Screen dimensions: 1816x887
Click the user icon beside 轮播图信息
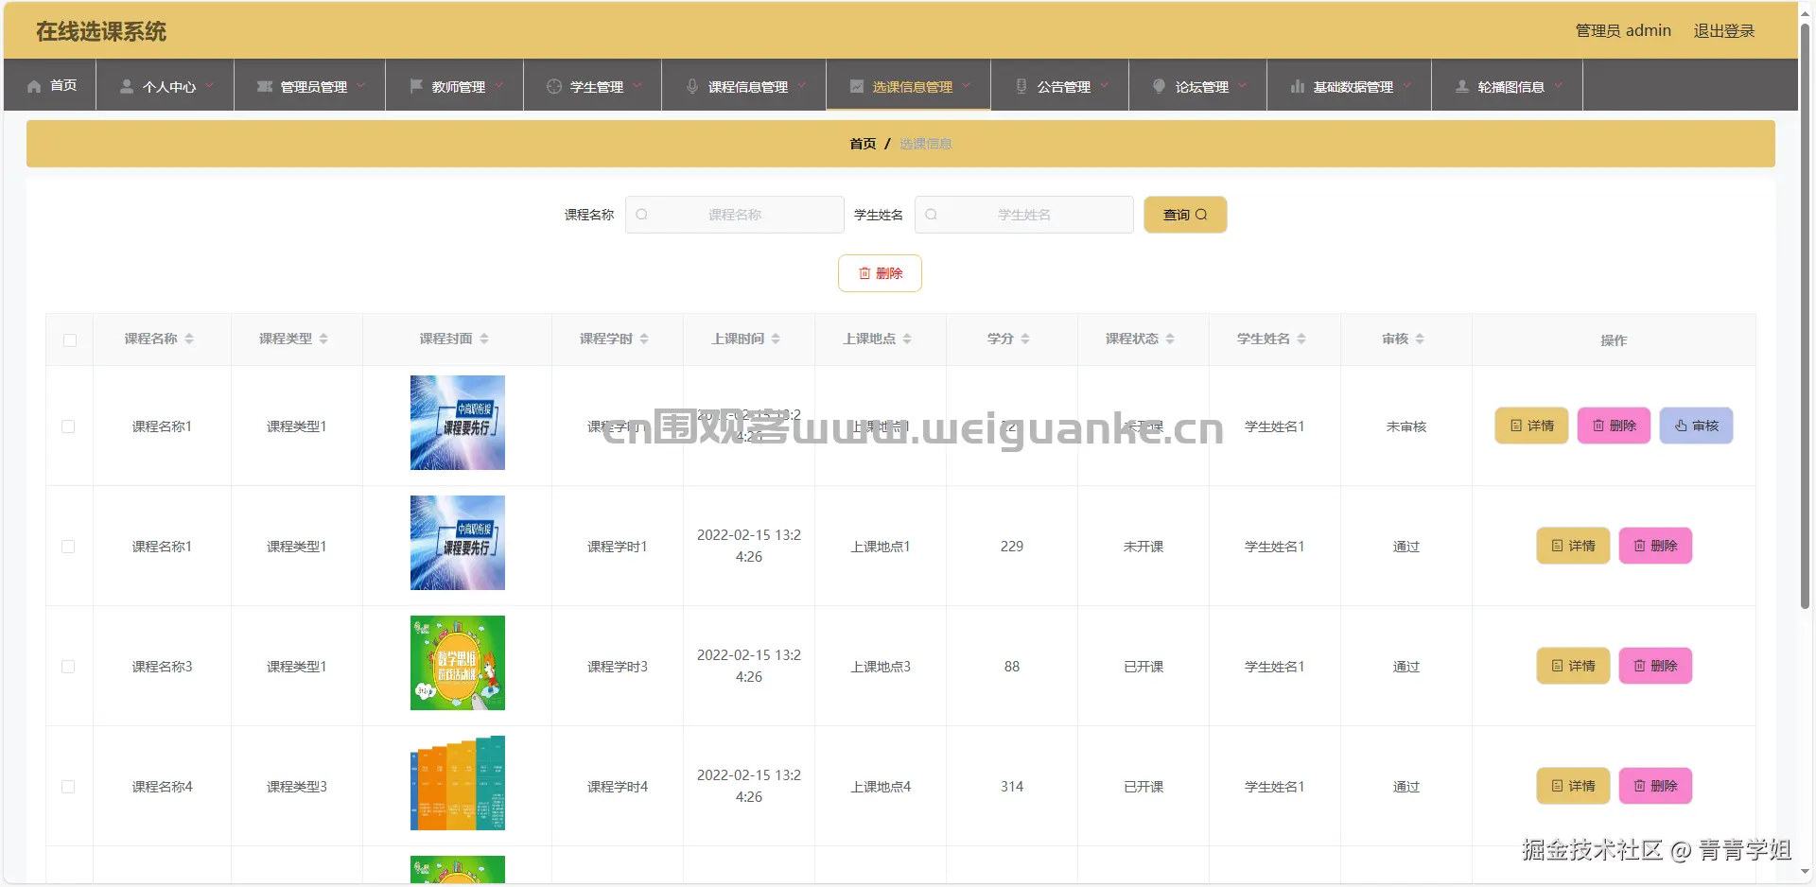[x=1462, y=86]
